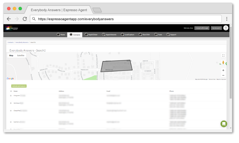Open the Contacts navigation tab
The height and width of the screenshot is (143, 239).
[75, 35]
